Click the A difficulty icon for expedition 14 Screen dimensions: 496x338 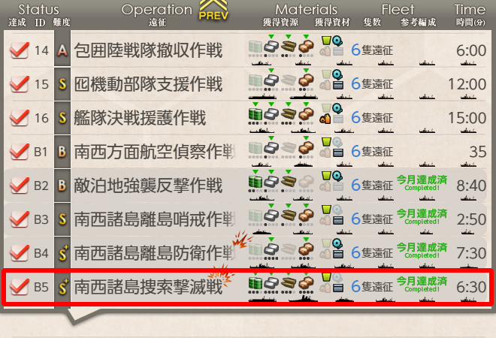(x=62, y=50)
